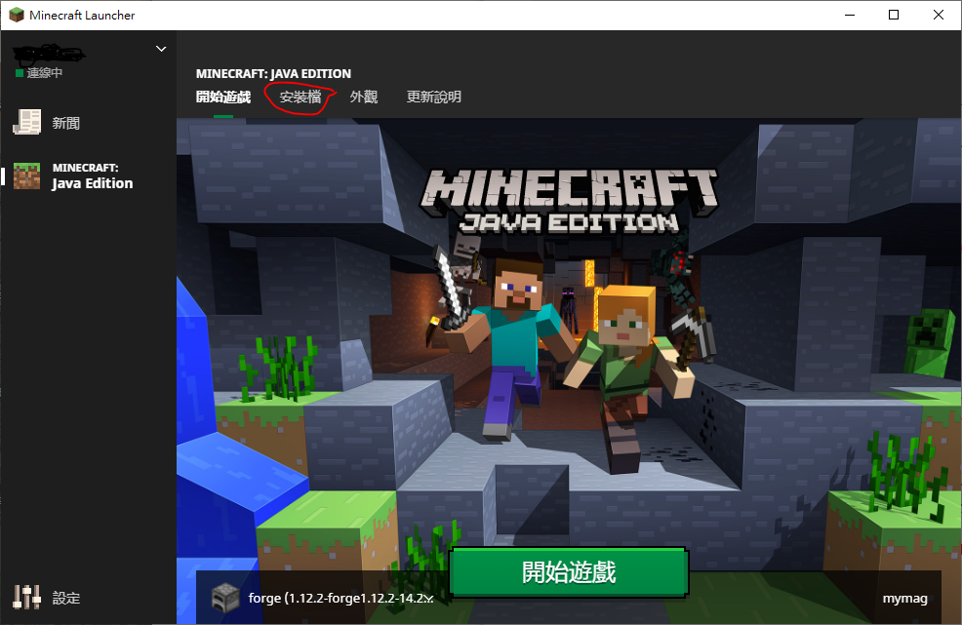Switch to the 開始遊戲 tab
962x625 pixels.
point(223,97)
